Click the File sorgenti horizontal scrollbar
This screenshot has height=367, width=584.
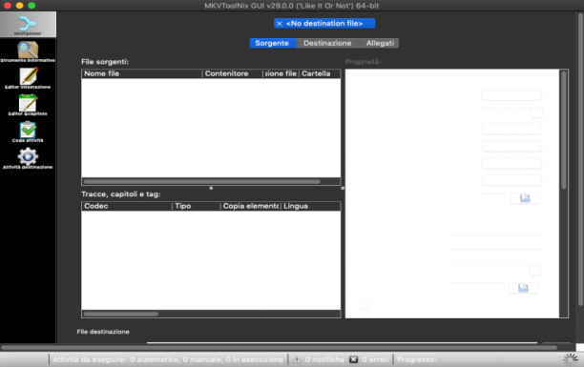(202, 182)
